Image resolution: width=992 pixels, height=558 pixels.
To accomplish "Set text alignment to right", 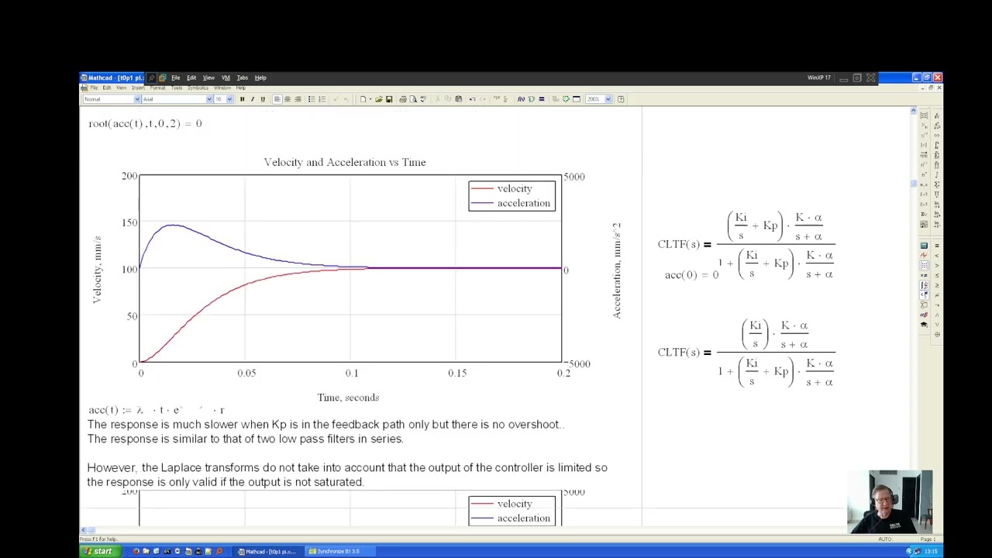I will click(x=298, y=98).
